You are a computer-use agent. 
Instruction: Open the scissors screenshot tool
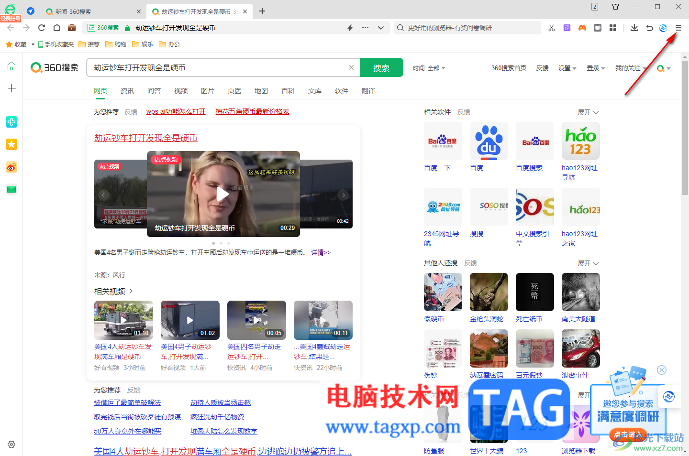[x=552, y=28]
